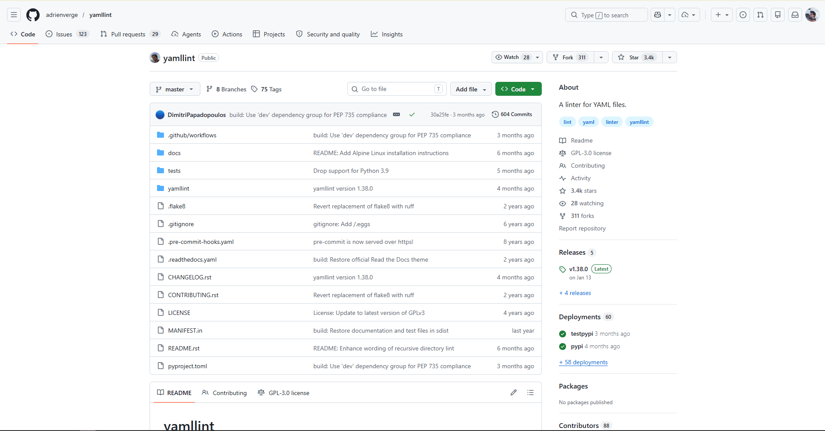Open the notifications inbox icon
Screen dimensions: 825x431
[795, 15]
